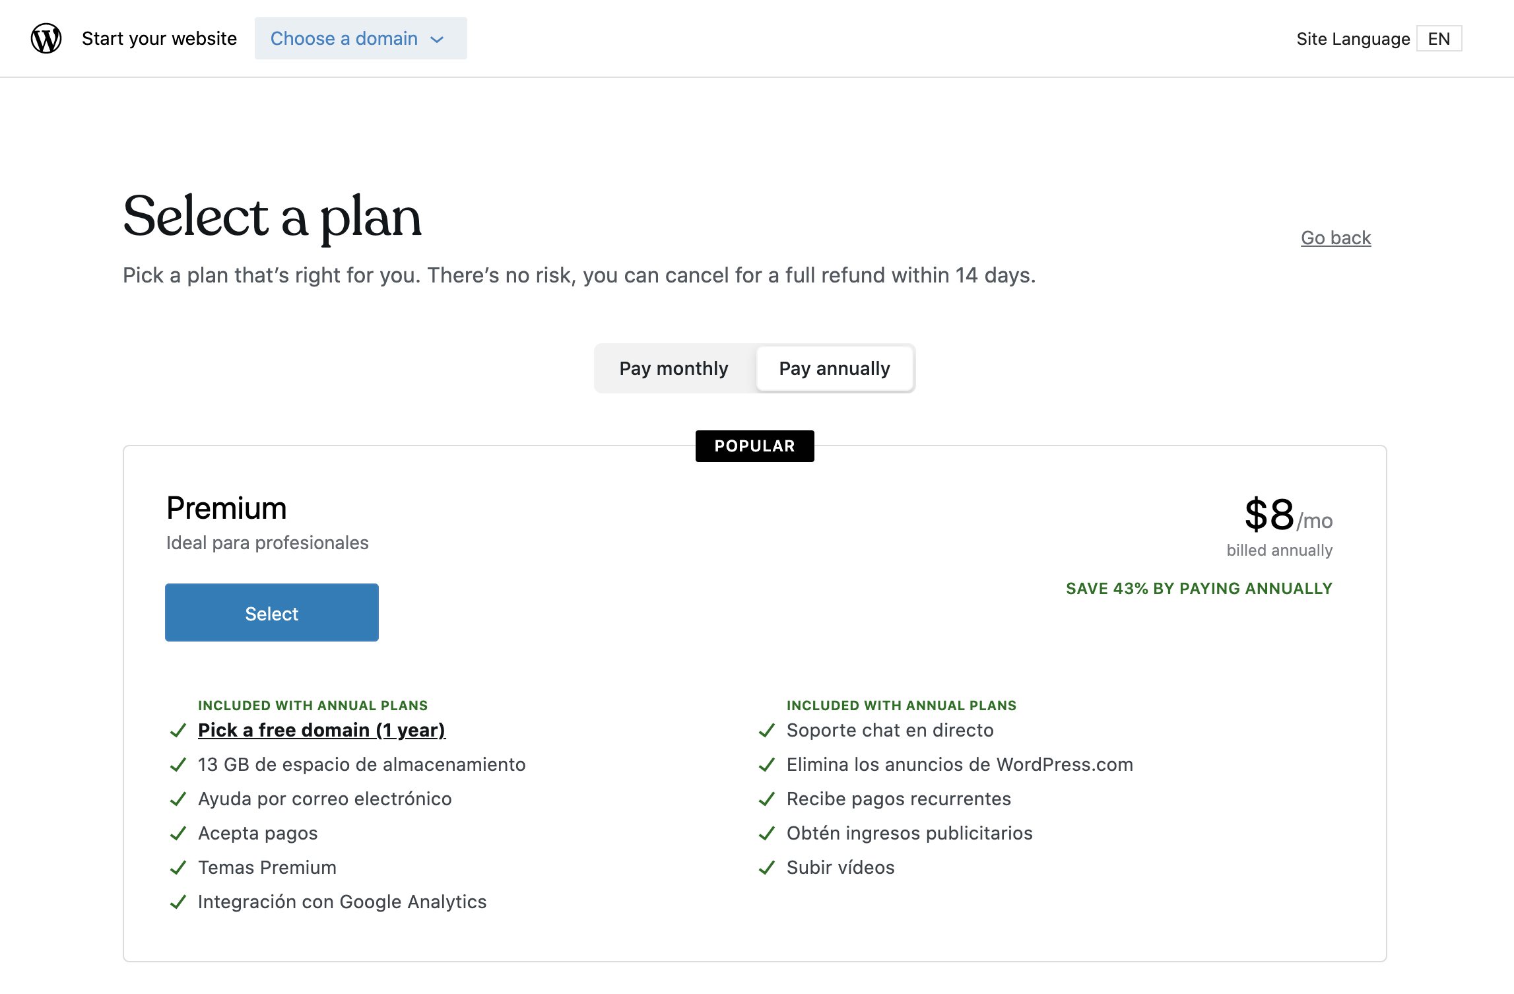Click the checkmark beside "Temas Premium"

pos(177,868)
